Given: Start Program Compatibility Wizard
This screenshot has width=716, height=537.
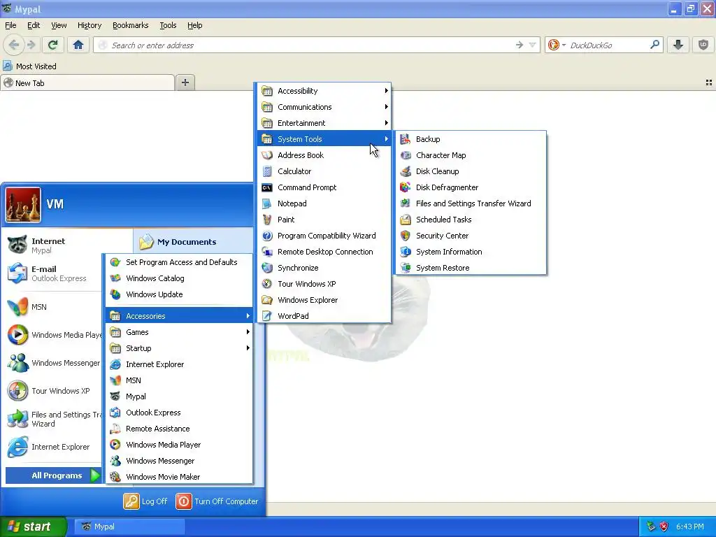Looking at the screenshot, I should [x=324, y=236].
